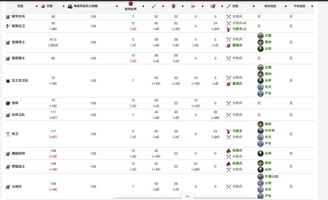This screenshot has height=200, width=328.
Task: Open the 轻骑兵 link in 楞伽战士 row
Action: (x=237, y=163)
